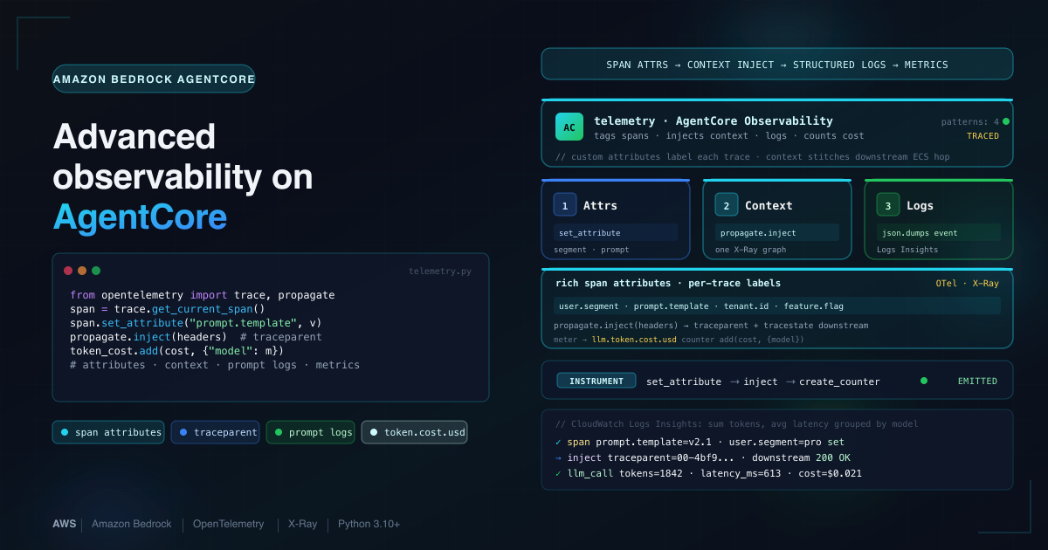Click the span.set_attribute prompt.template line

(x=196, y=323)
